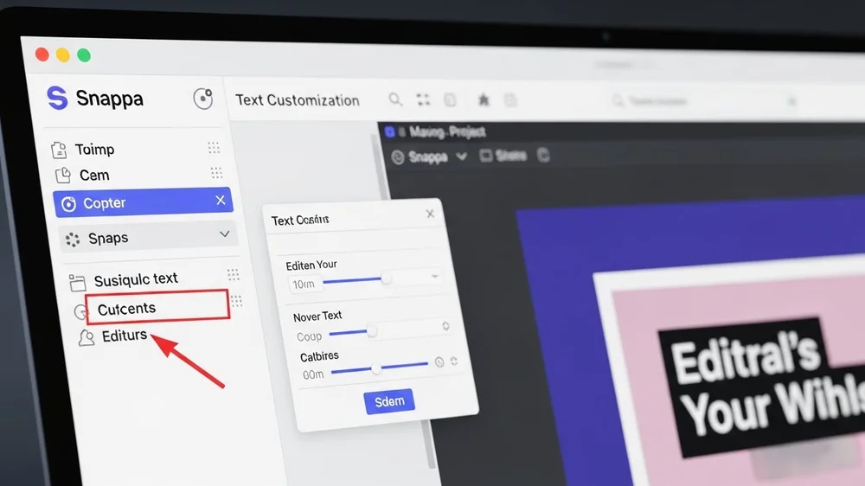This screenshot has height=486, width=865.
Task: Click the page icon after the frame icon
Action: (x=450, y=99)
